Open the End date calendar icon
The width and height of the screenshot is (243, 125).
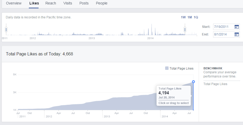click(x=237, y=34)
